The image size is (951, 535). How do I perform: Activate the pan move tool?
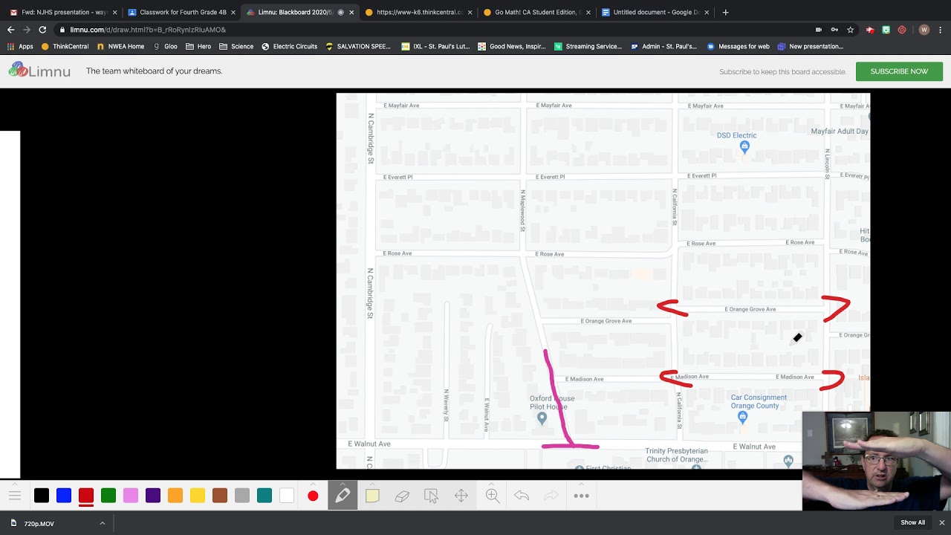(x=461, y=496)
